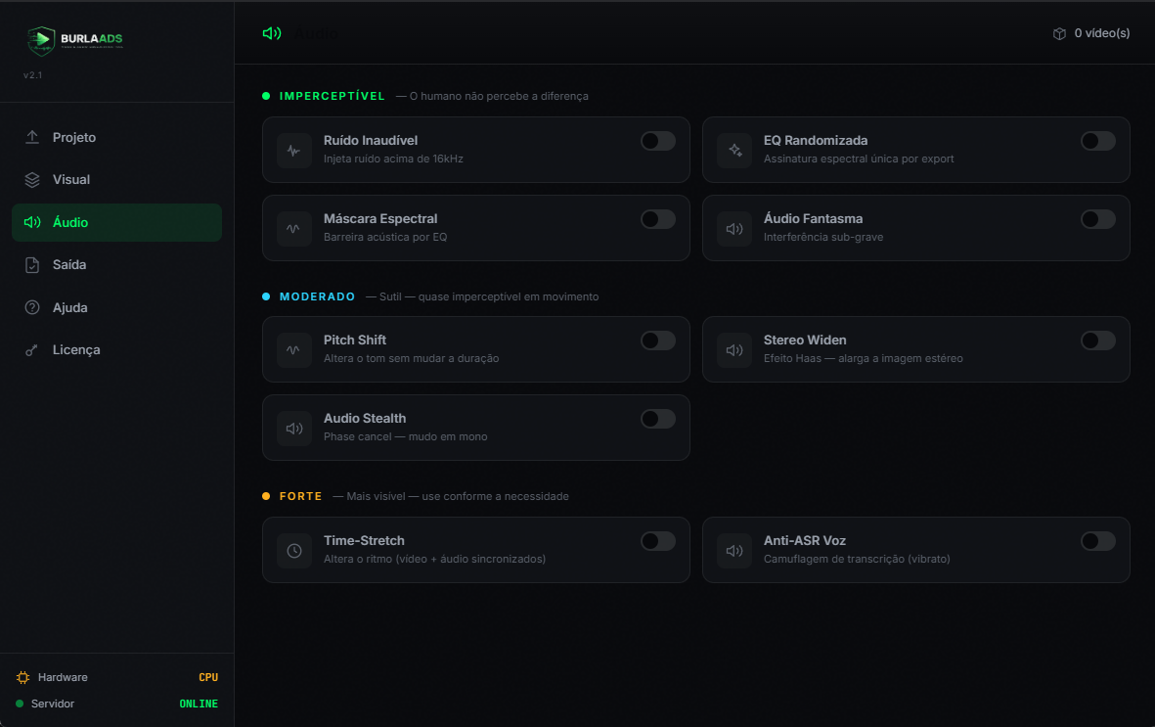Go to the Licença page
Viewport: 1155px width, 727px height.
coord(116,350)
